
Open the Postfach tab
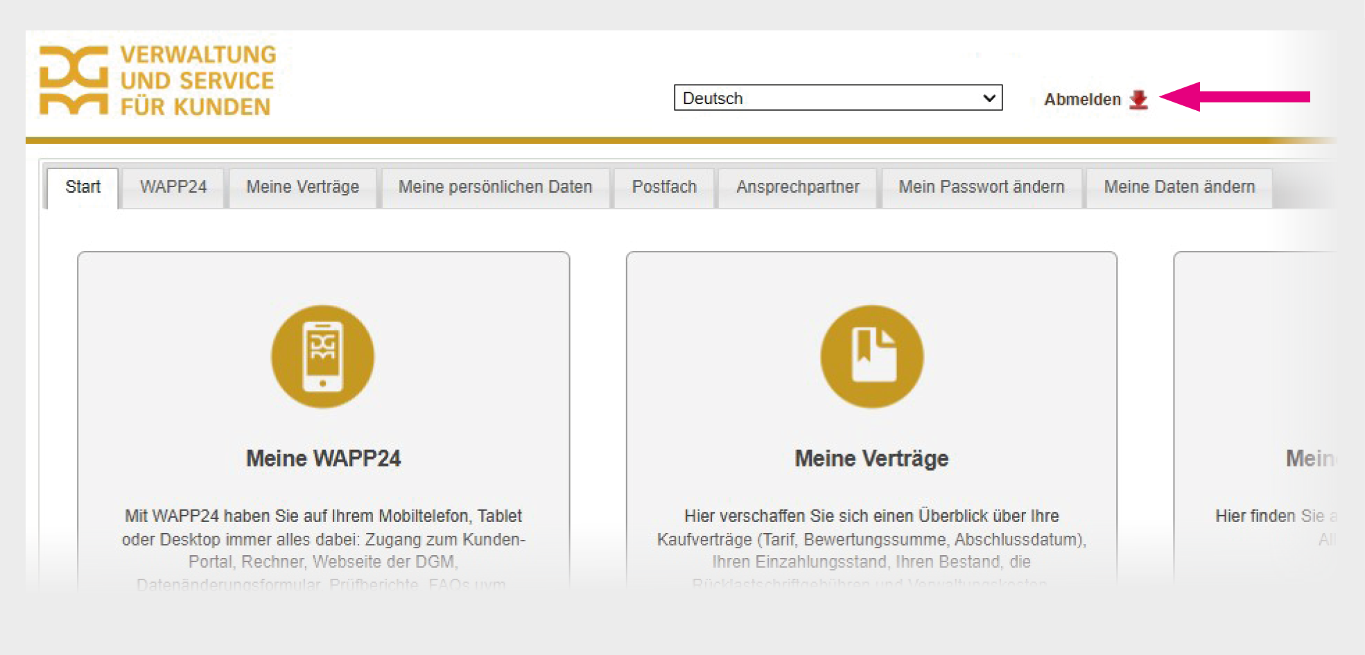tap(663, 187)
